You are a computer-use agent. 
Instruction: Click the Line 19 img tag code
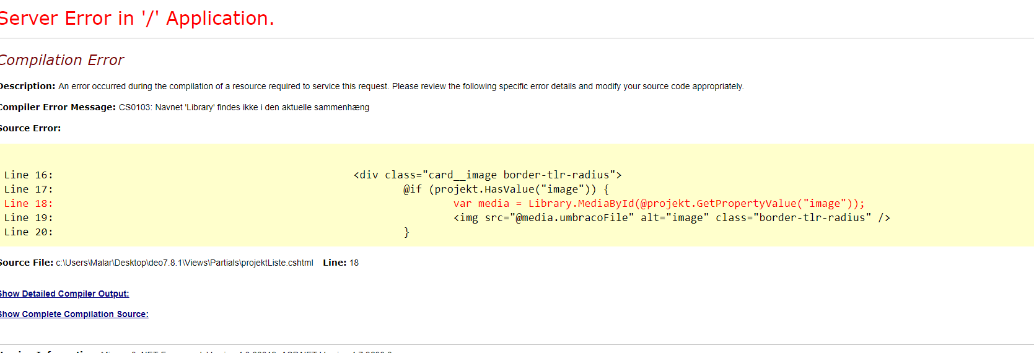(672, 218)
